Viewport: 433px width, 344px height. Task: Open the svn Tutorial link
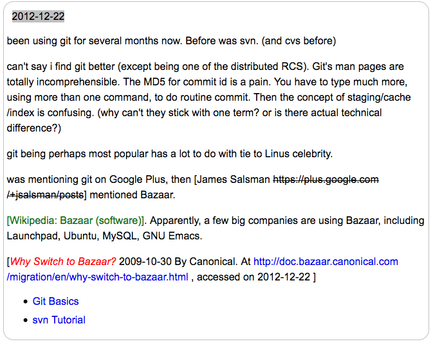click(x=59, y=320)
